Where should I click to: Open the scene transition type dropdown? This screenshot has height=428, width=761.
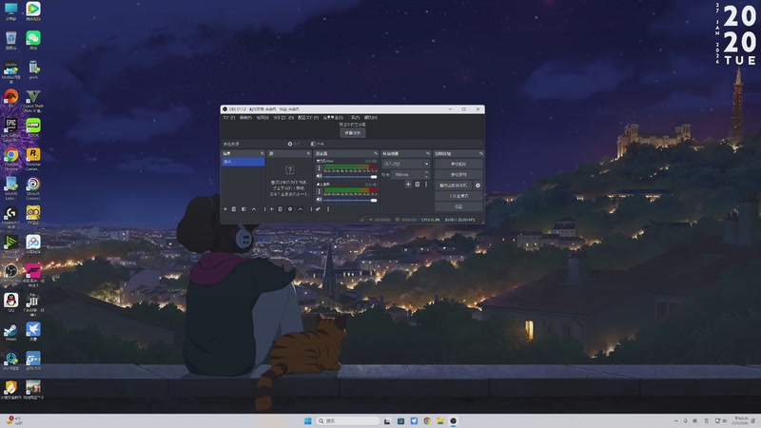[406, 164]
